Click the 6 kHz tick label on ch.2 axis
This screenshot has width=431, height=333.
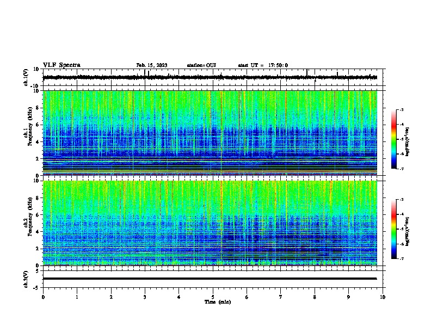click(38, 215)
